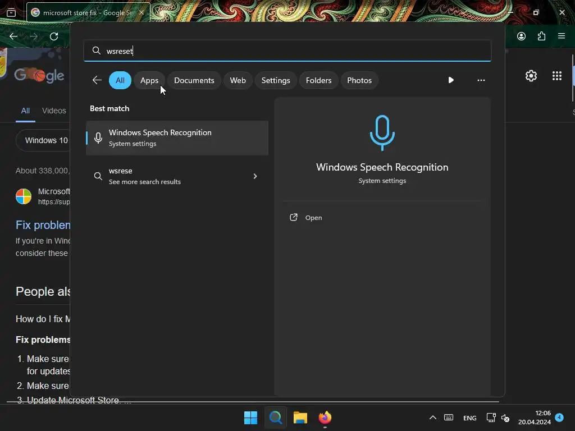Open the Windows Start button
575x431 pixels.
pos(251,418)
